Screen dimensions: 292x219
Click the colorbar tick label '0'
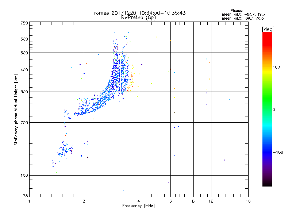pos(274,110)
